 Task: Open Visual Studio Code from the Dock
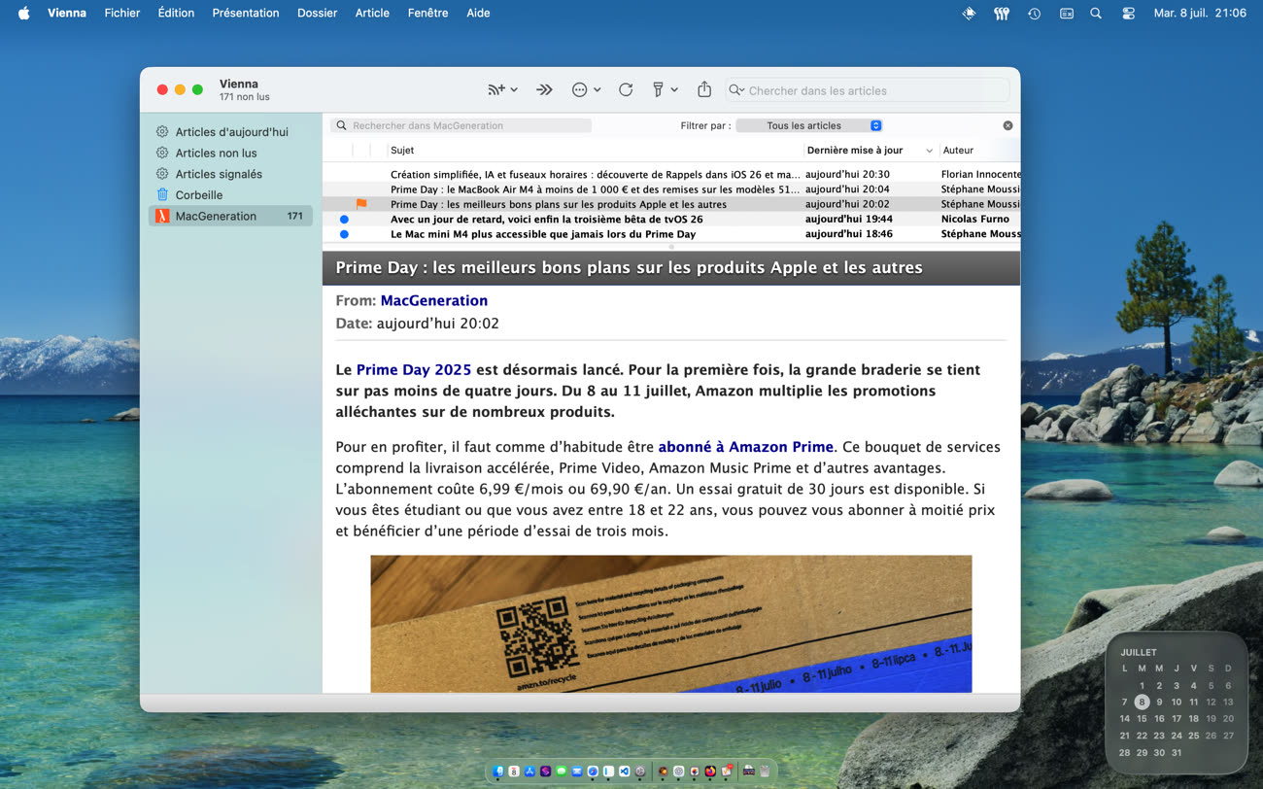point(625,772)
